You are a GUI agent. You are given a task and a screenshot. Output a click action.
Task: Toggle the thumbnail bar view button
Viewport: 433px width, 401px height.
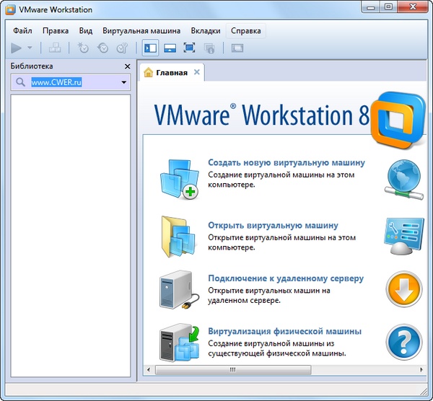[170, 48]
